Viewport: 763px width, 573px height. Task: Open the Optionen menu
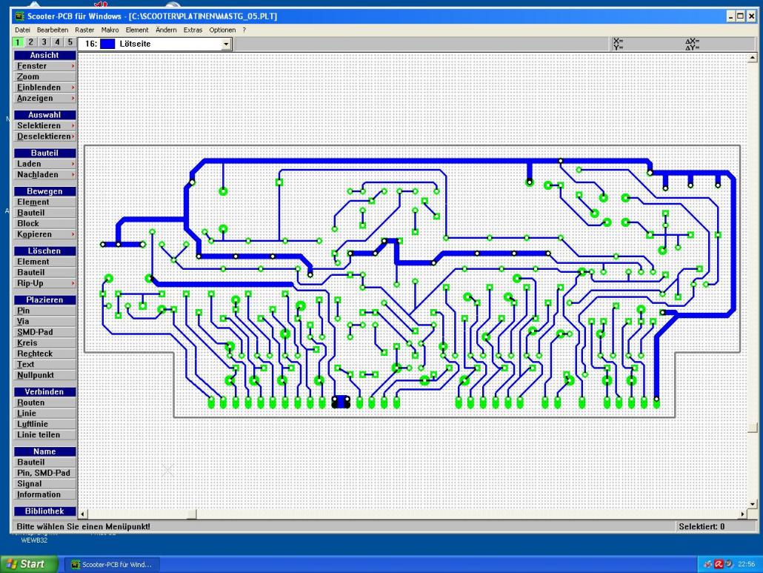click(x=222, y=30)
